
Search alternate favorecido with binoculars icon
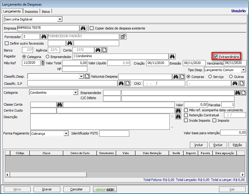pos(70,43)
